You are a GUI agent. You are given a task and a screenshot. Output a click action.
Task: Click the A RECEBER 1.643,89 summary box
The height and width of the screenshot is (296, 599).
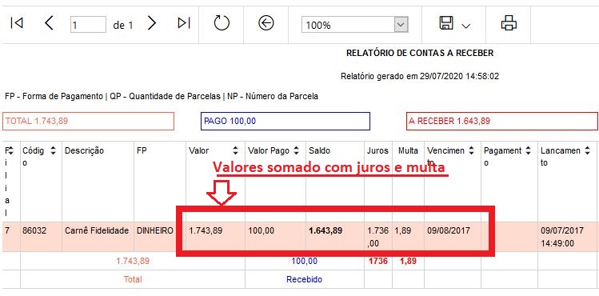(502, 121)
